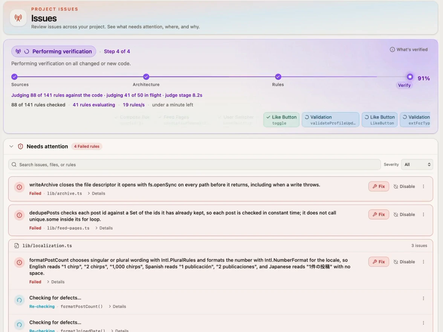
Task: Open more options for writeArchive issue
Action: click(x=423, y=186)
